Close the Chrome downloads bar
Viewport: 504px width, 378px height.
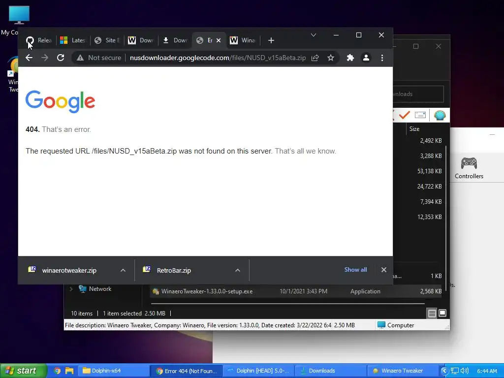[x=384, y=270]
